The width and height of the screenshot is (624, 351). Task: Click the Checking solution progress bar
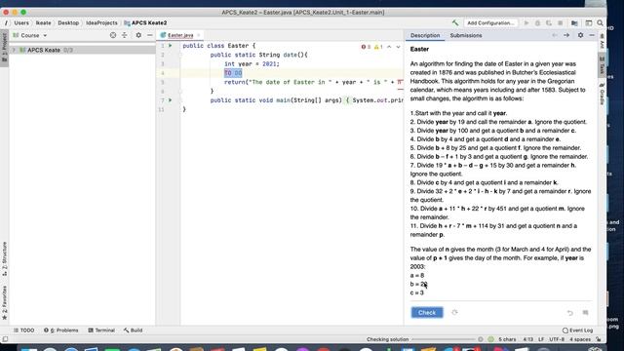tap(444, 339)
